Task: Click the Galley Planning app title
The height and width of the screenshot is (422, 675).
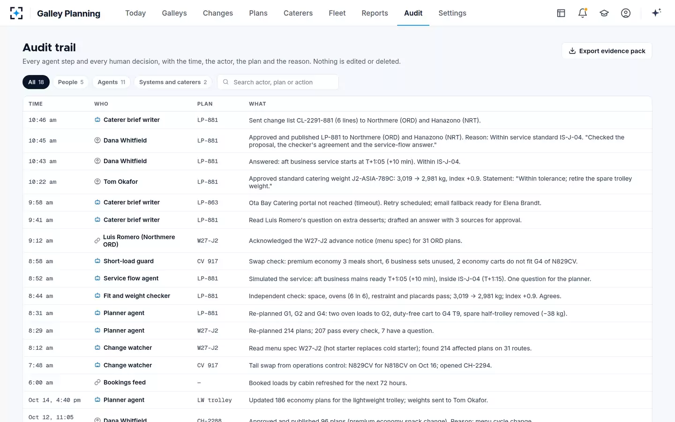Action: pyautogui.click(x=68, y=14)
